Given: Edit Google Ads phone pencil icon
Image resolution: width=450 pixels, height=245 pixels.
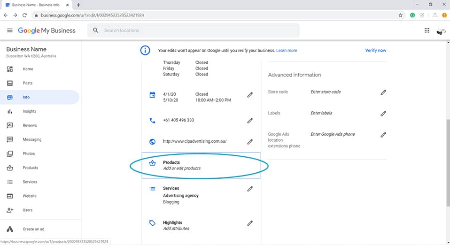Looking at the screenshot, I should point(383,135).
